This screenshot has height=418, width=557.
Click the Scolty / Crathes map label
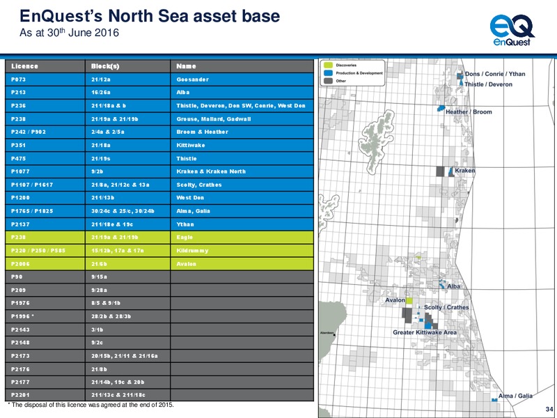[x=446, y=307]
